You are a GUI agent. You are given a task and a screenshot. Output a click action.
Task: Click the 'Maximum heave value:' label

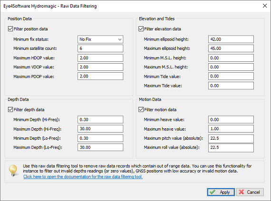click(165, 129)
